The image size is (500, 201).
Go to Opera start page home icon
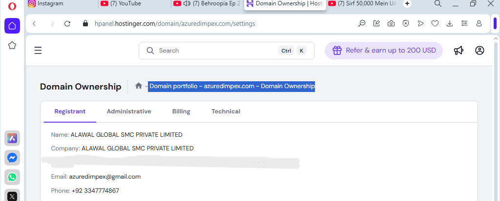tap(12, 26)
